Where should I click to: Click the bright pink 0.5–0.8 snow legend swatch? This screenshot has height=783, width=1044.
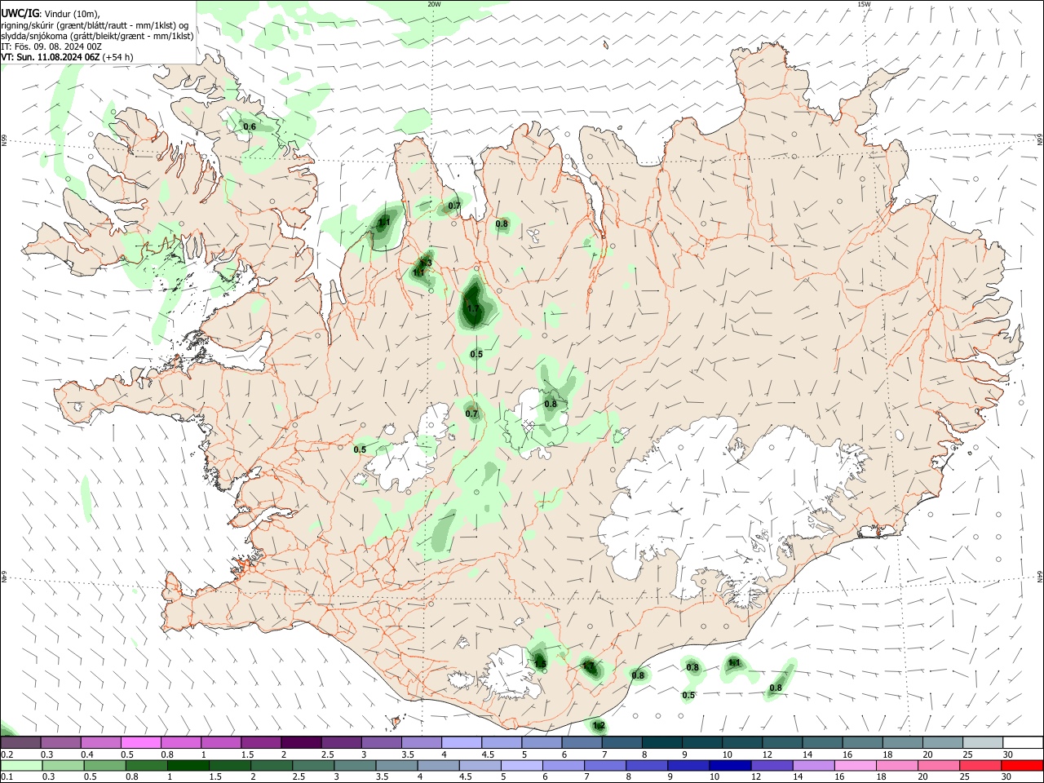point(140,742)
